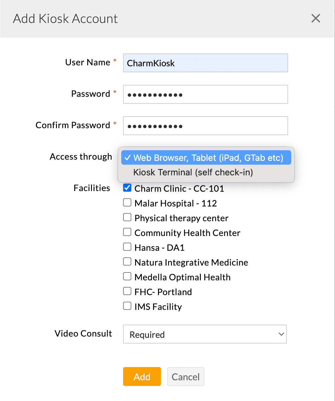Screen dimensions: 335x401
Task: Open the Video Consult dropdown
Action: tap(205, 334)
